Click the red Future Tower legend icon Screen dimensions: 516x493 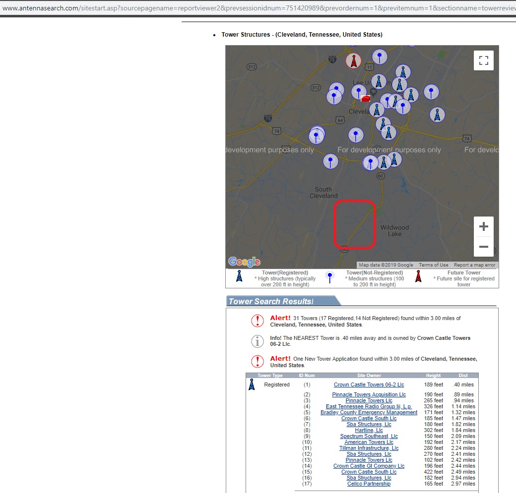tap(418, 276)
